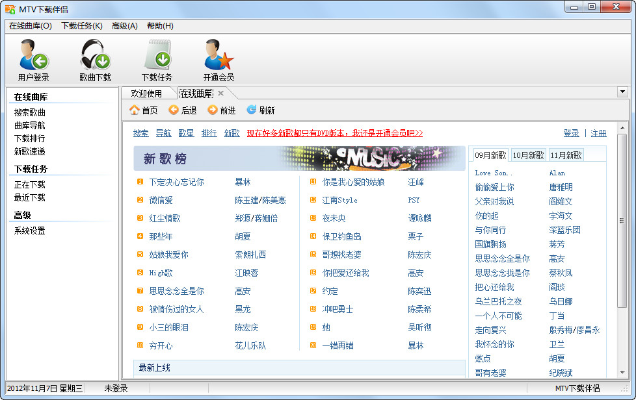636x400 pixels.
Task: Open the tab overflow dropdown arrow
Action: tap(624, 92)
